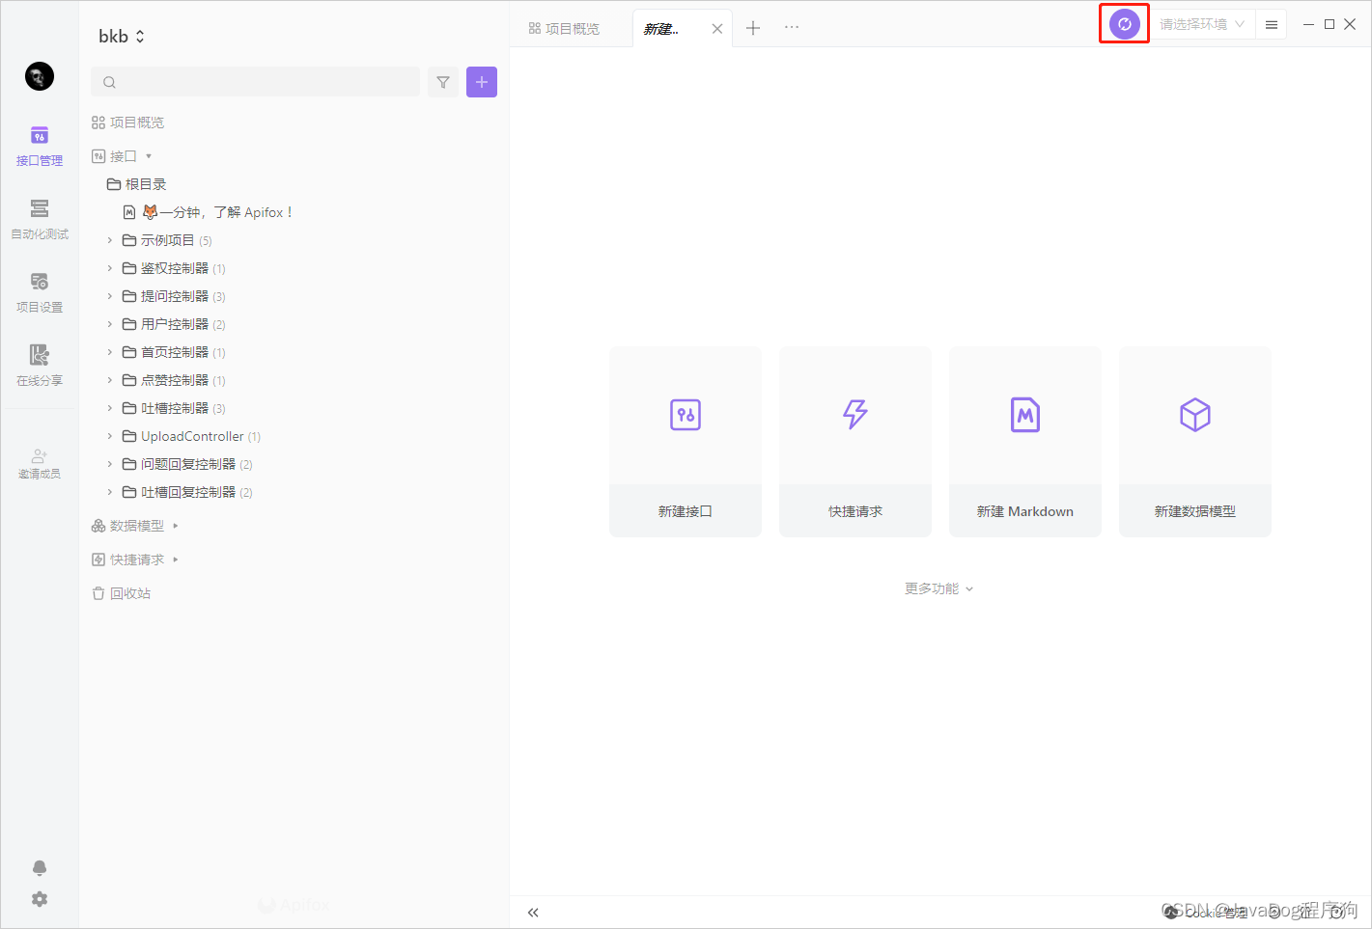Open the 回收站 recycle bin

pos(122,593)
